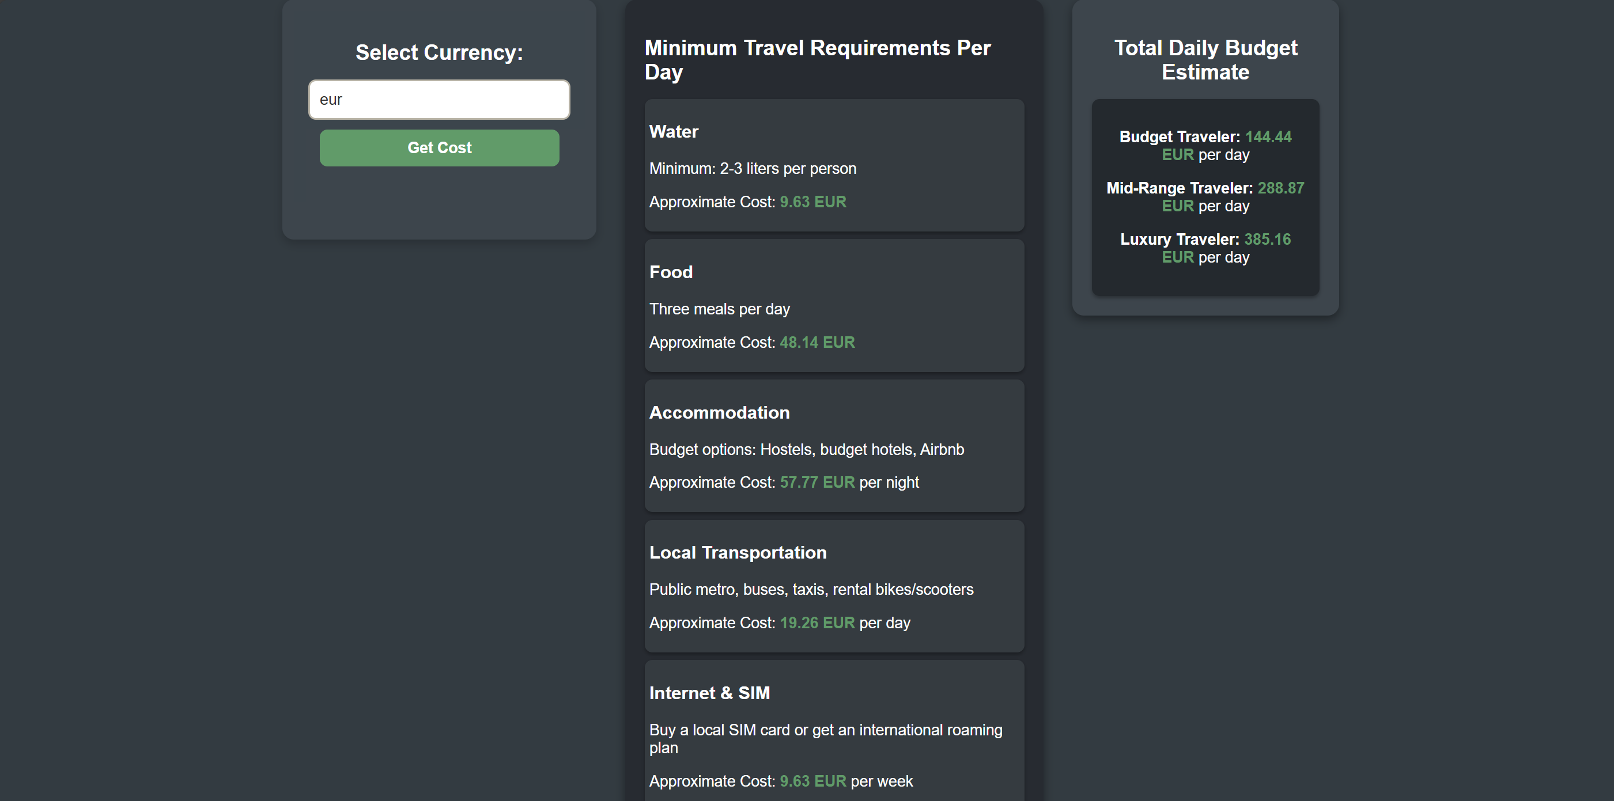Click the Local Transportation heading

738,552
